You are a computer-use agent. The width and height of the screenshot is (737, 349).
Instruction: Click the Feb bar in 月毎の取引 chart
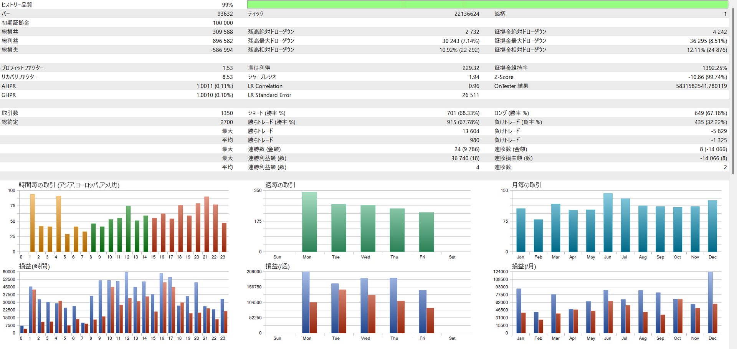pos(538,236)
